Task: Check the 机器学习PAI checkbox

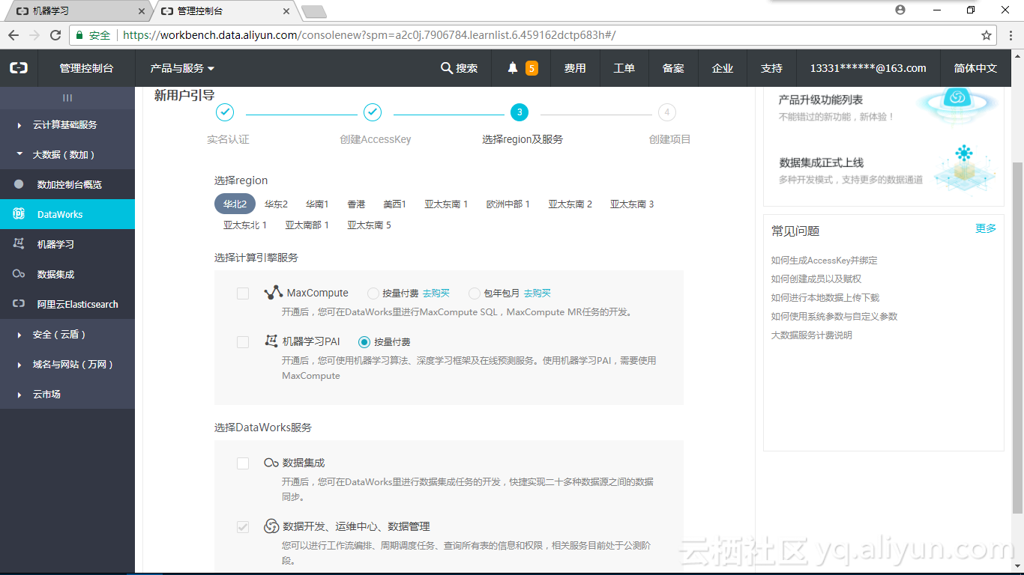Action: click(x=243, y=342)
